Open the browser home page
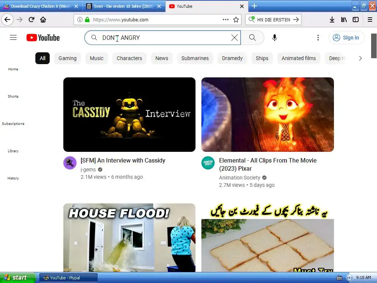The width and height of the screenshot is (377, 283). [x=43, y=20]
